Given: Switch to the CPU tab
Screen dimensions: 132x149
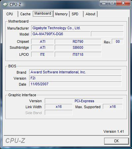Looking at the screenshot, I should (11, 14).
